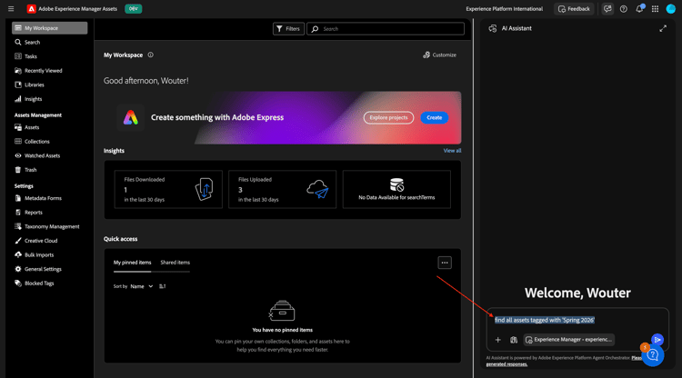Open the Files Uploaded insight card
This screenshot has width=682, height=378.
(x=282, y=189)
